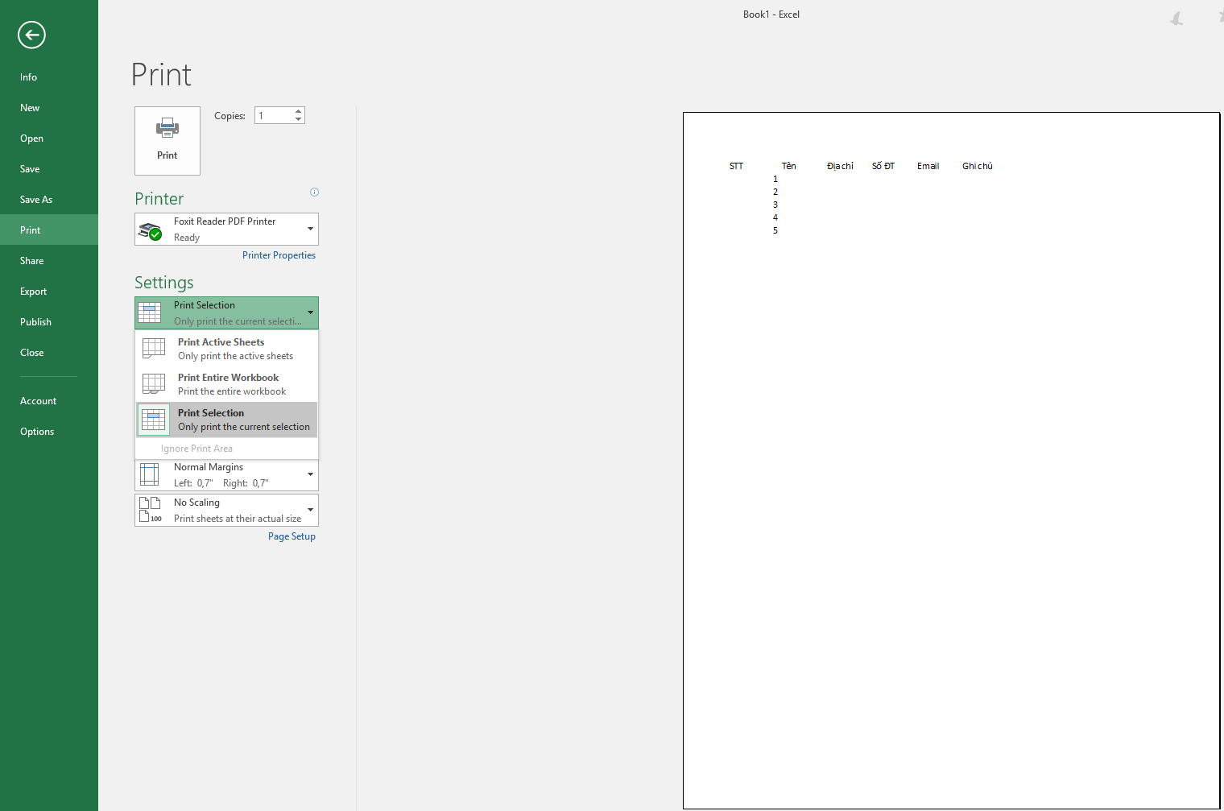Pick the highlighted Print Selection option
Image resolution: width=1224 pixels, height=811 pixels.
pyautogui.click(x=226, y=420)
